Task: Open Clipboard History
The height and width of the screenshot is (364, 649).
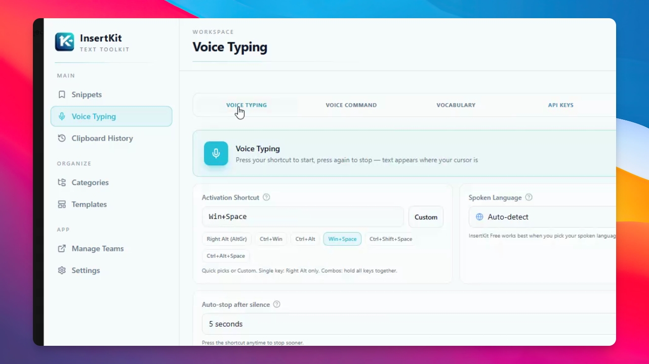Action: (x=111, y=138)
